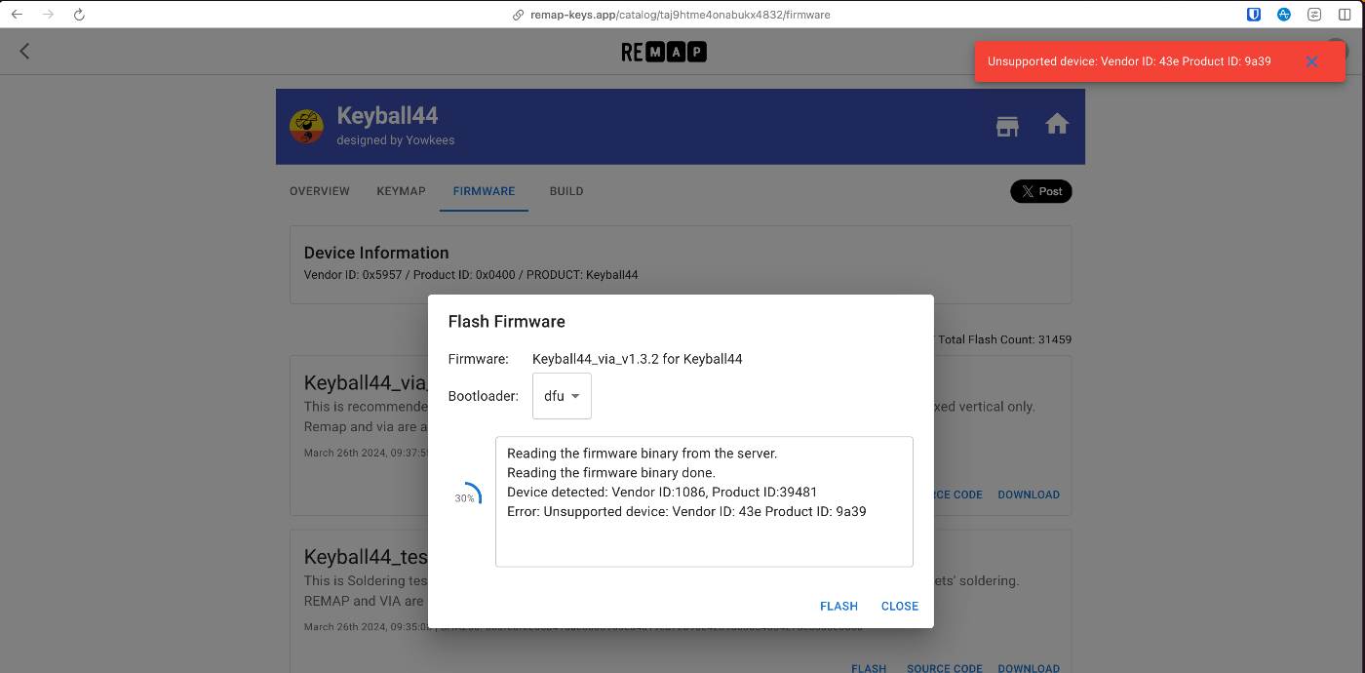This screenshot has width=1365, height=673.
Task: Click the FLASH button in the dialog
Action: (x=838, y=606)
